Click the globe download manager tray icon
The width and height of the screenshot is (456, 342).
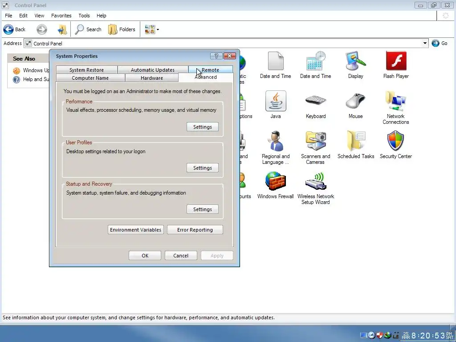click(387, 335)
